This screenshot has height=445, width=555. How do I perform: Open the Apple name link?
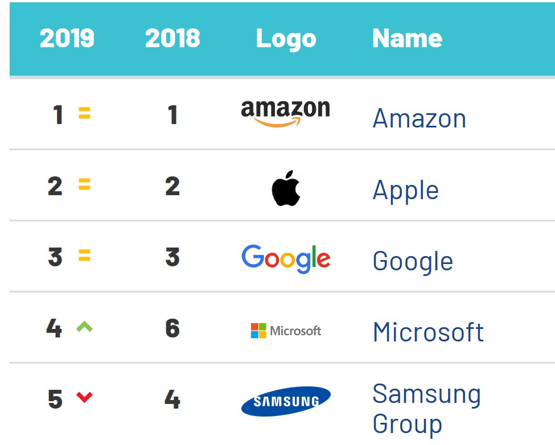[405, 191]
